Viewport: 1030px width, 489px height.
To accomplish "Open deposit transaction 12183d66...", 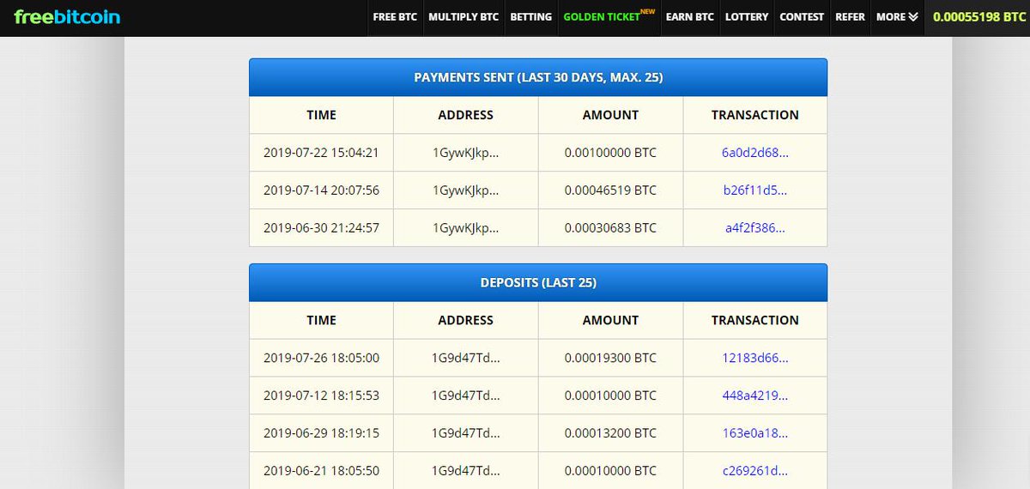I will (755, 358).
